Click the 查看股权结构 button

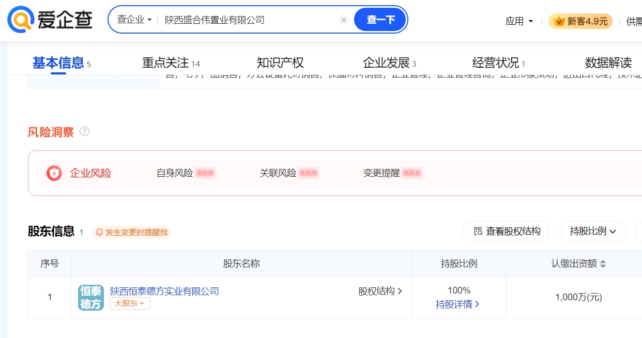pos(506,232)
